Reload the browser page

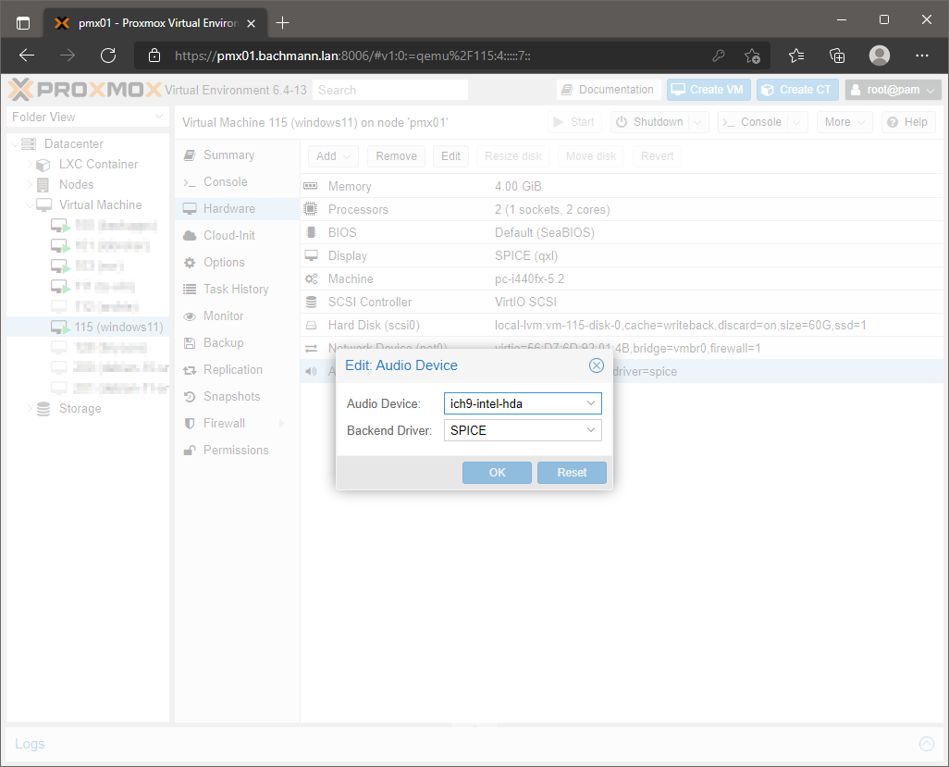[x=108, y=56]
